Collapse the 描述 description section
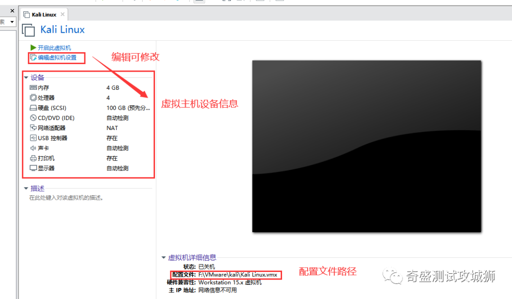The height and width of the screenshot is (299, 512). (26, 188)
